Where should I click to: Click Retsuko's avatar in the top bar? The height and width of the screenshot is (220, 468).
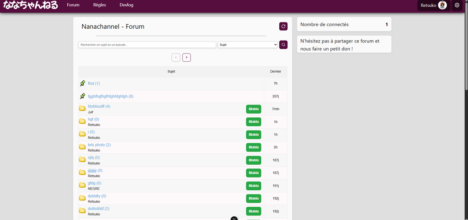tap(442, 5)
